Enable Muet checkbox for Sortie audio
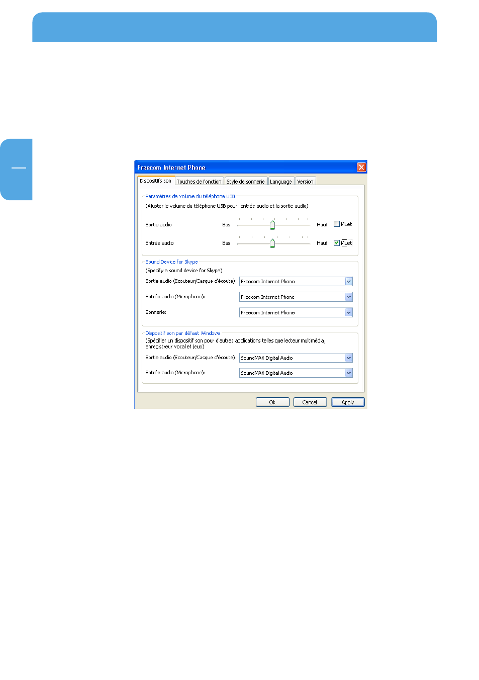This screenshot has height=680, width=479. [x=337, y=224]
